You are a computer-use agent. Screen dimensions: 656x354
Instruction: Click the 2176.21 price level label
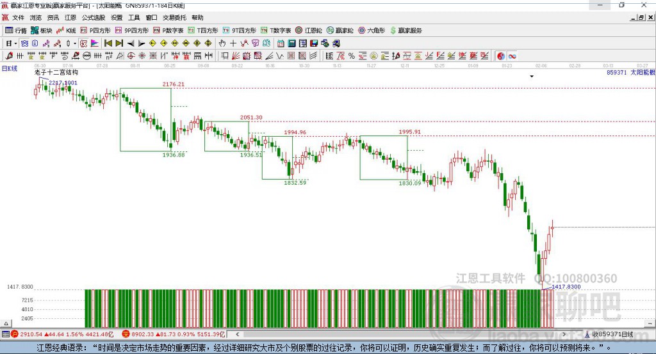click(173, 84)
